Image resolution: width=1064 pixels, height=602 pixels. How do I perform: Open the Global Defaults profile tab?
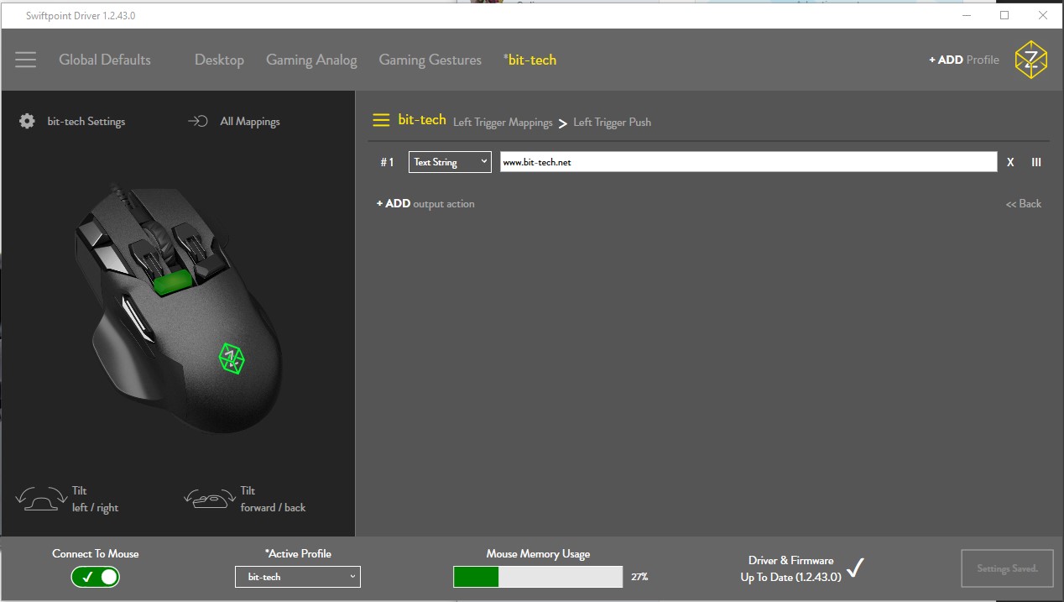click(x=105, y=60)
